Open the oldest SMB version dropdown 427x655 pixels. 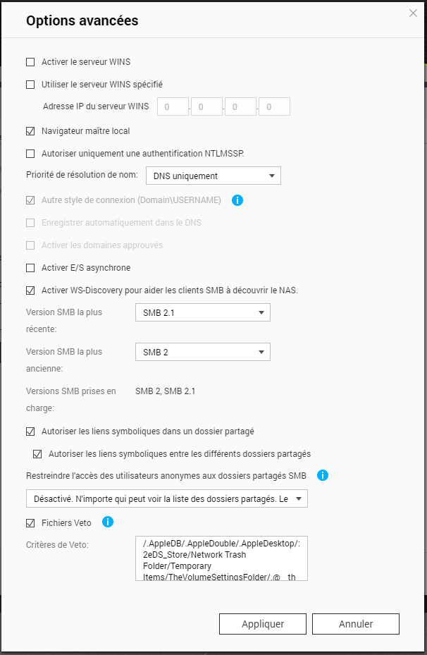click(x=202, y=352)
